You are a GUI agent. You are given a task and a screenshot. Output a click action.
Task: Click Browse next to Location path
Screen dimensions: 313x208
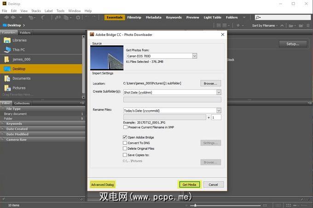pyautogui.click(x=211, y=84)
